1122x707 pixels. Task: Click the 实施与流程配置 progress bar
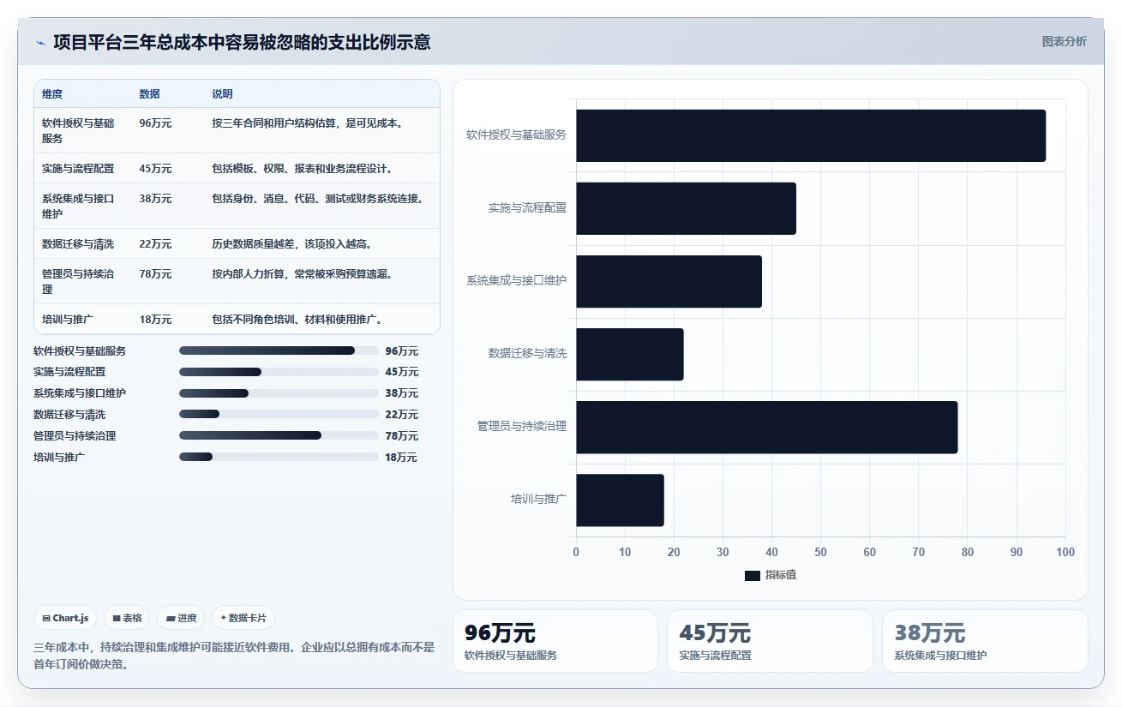(x=279, y=372)
